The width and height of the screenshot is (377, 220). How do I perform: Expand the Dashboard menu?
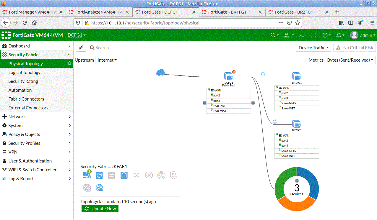coord(37,46)
